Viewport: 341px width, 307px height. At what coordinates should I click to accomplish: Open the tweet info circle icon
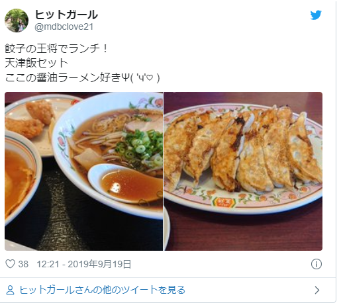click(317, 264)
